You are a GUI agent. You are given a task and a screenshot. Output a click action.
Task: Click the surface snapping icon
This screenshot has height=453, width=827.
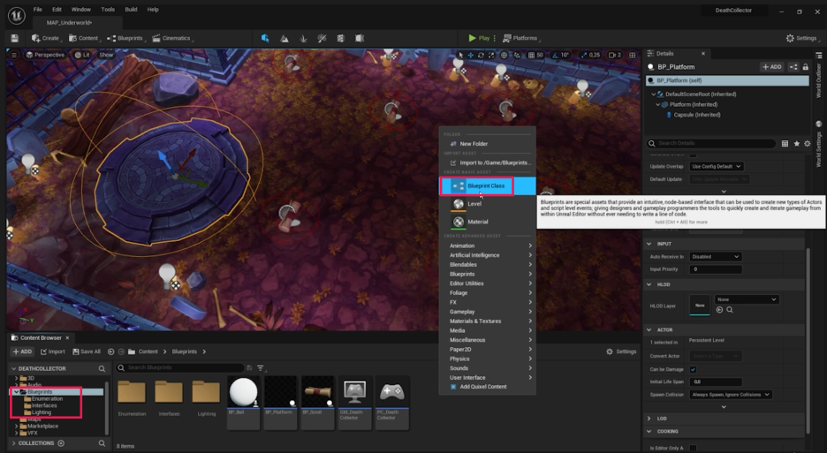click(517, 55)
